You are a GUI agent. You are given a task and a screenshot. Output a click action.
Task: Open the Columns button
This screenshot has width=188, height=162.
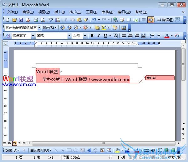click(144, 19)
